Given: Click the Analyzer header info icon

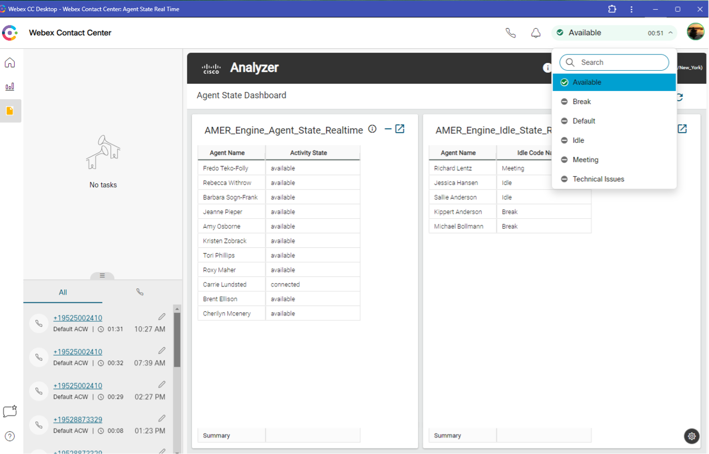Looking at the screenshot, I should click(547, 68).
